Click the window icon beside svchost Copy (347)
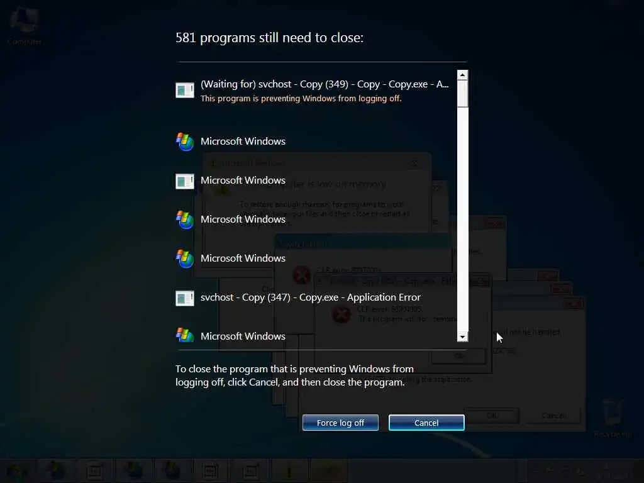Viewport: 644px width, 483px height. point(185,299)
